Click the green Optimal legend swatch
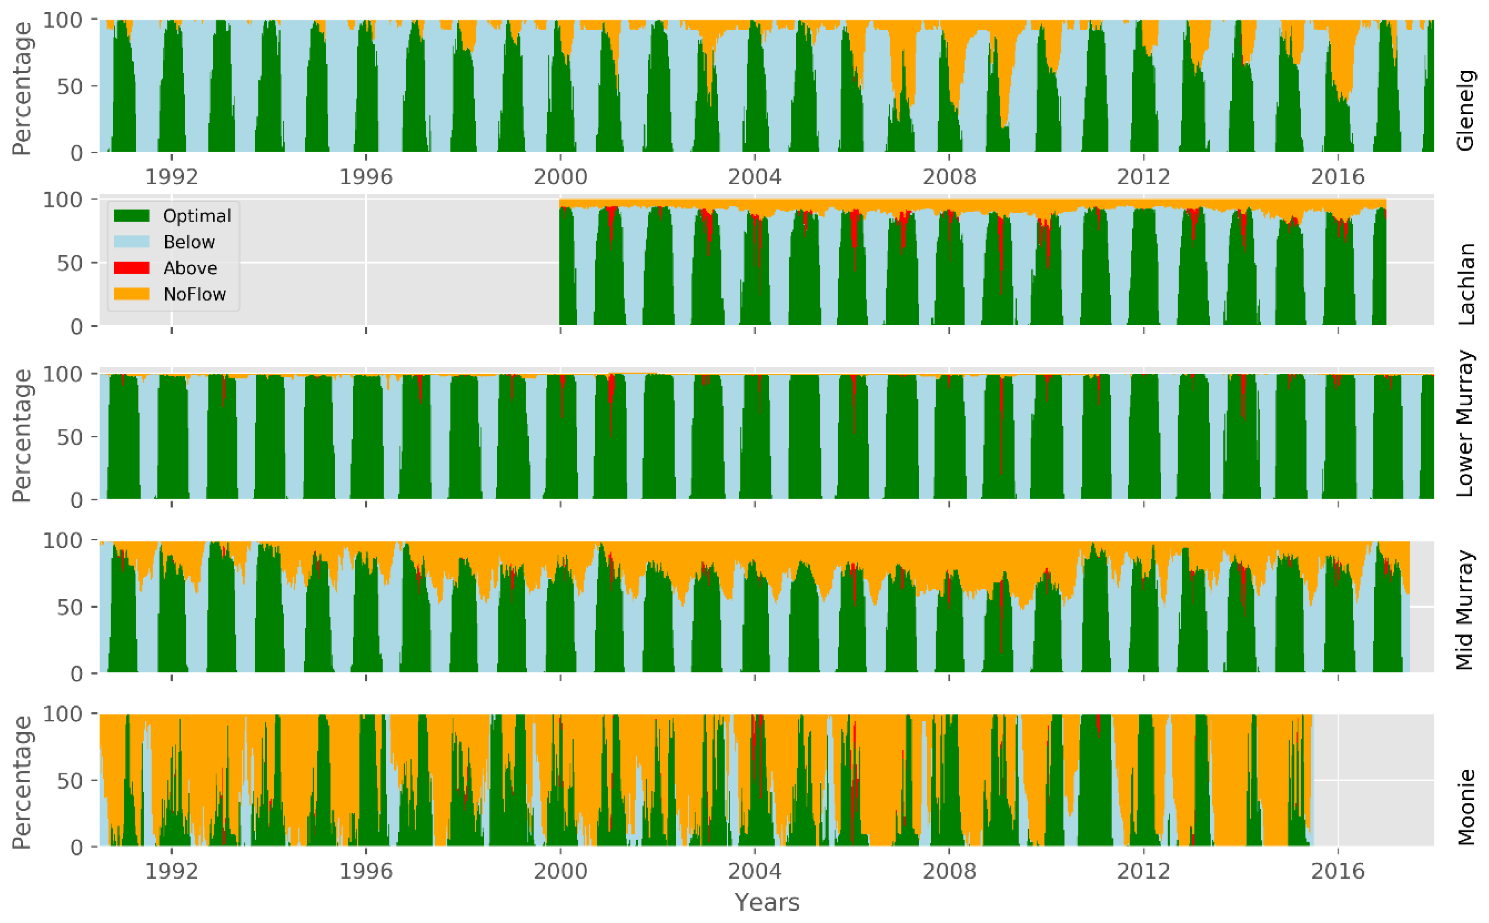1489x923 pixels. tap(131, 216)
